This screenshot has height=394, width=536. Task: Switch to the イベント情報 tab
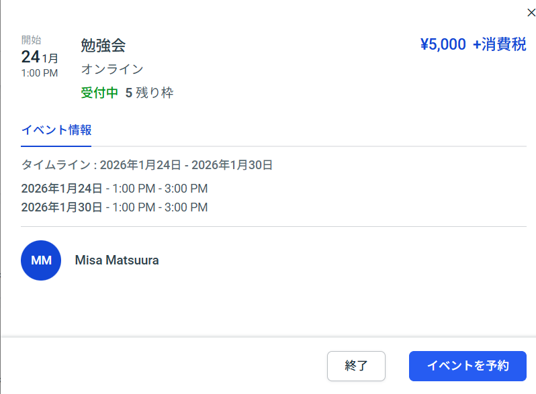[x=56, y=130]
